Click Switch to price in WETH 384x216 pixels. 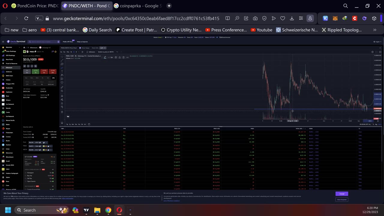(106, 52)
